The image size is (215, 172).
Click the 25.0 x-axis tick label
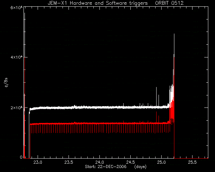coord(161,162)
